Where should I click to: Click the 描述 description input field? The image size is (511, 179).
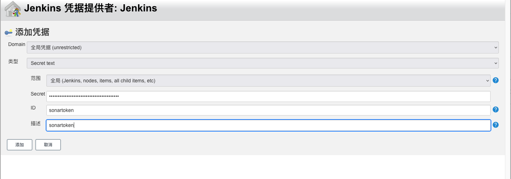coord(268,125)
